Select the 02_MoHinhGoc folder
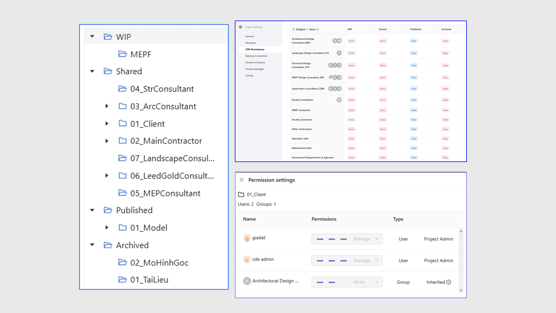This screenshot has height=313, width=556. (x=159, y=263)
